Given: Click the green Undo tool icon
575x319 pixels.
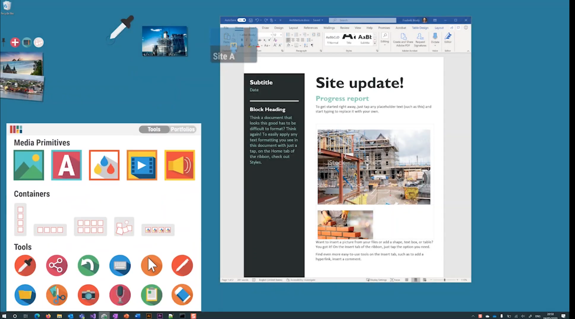Looking at the screenshot, I should pos(88,265).
